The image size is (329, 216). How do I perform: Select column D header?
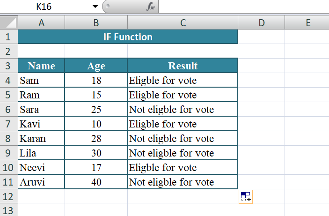[261, 22]
